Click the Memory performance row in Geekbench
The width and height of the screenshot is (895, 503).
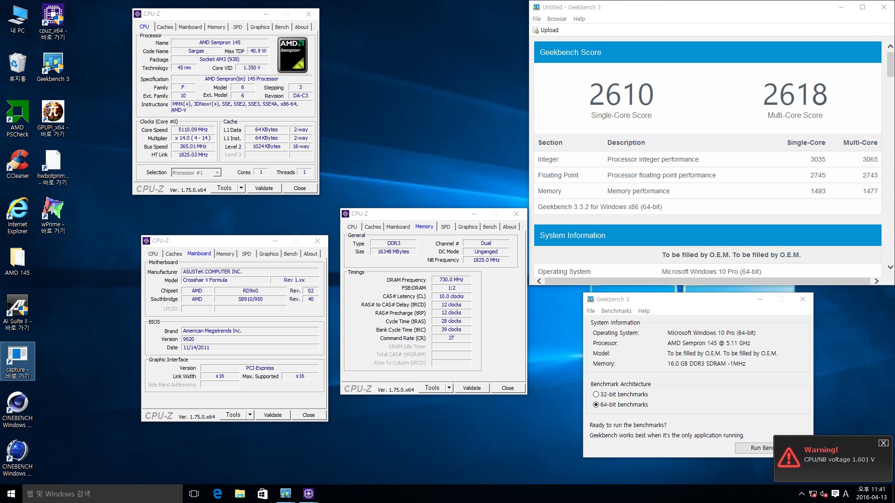coord(708,191)
